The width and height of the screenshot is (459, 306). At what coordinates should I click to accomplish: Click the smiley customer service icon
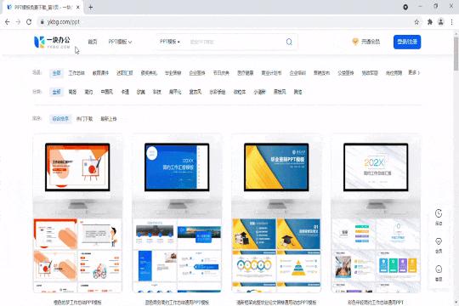tap(439, 269)
